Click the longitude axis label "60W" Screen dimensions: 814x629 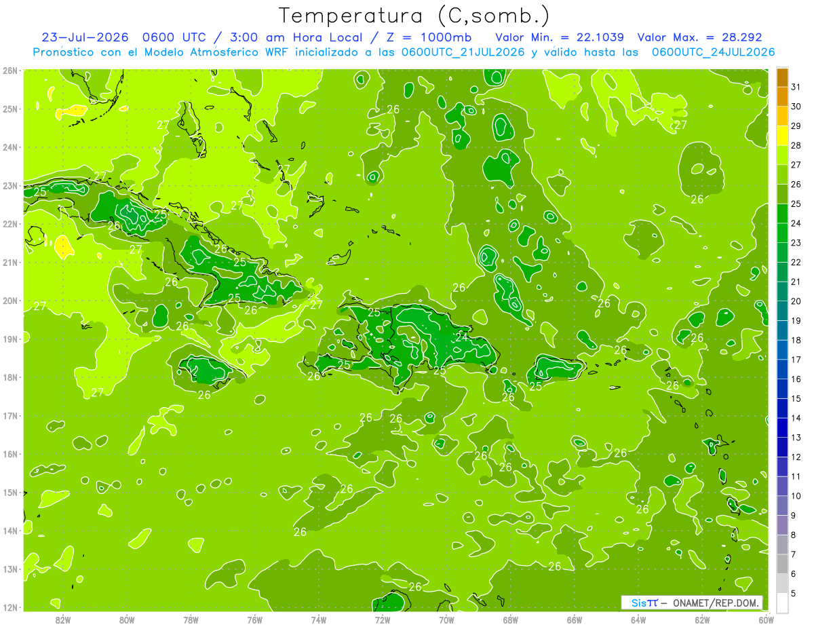pos(766,619)
